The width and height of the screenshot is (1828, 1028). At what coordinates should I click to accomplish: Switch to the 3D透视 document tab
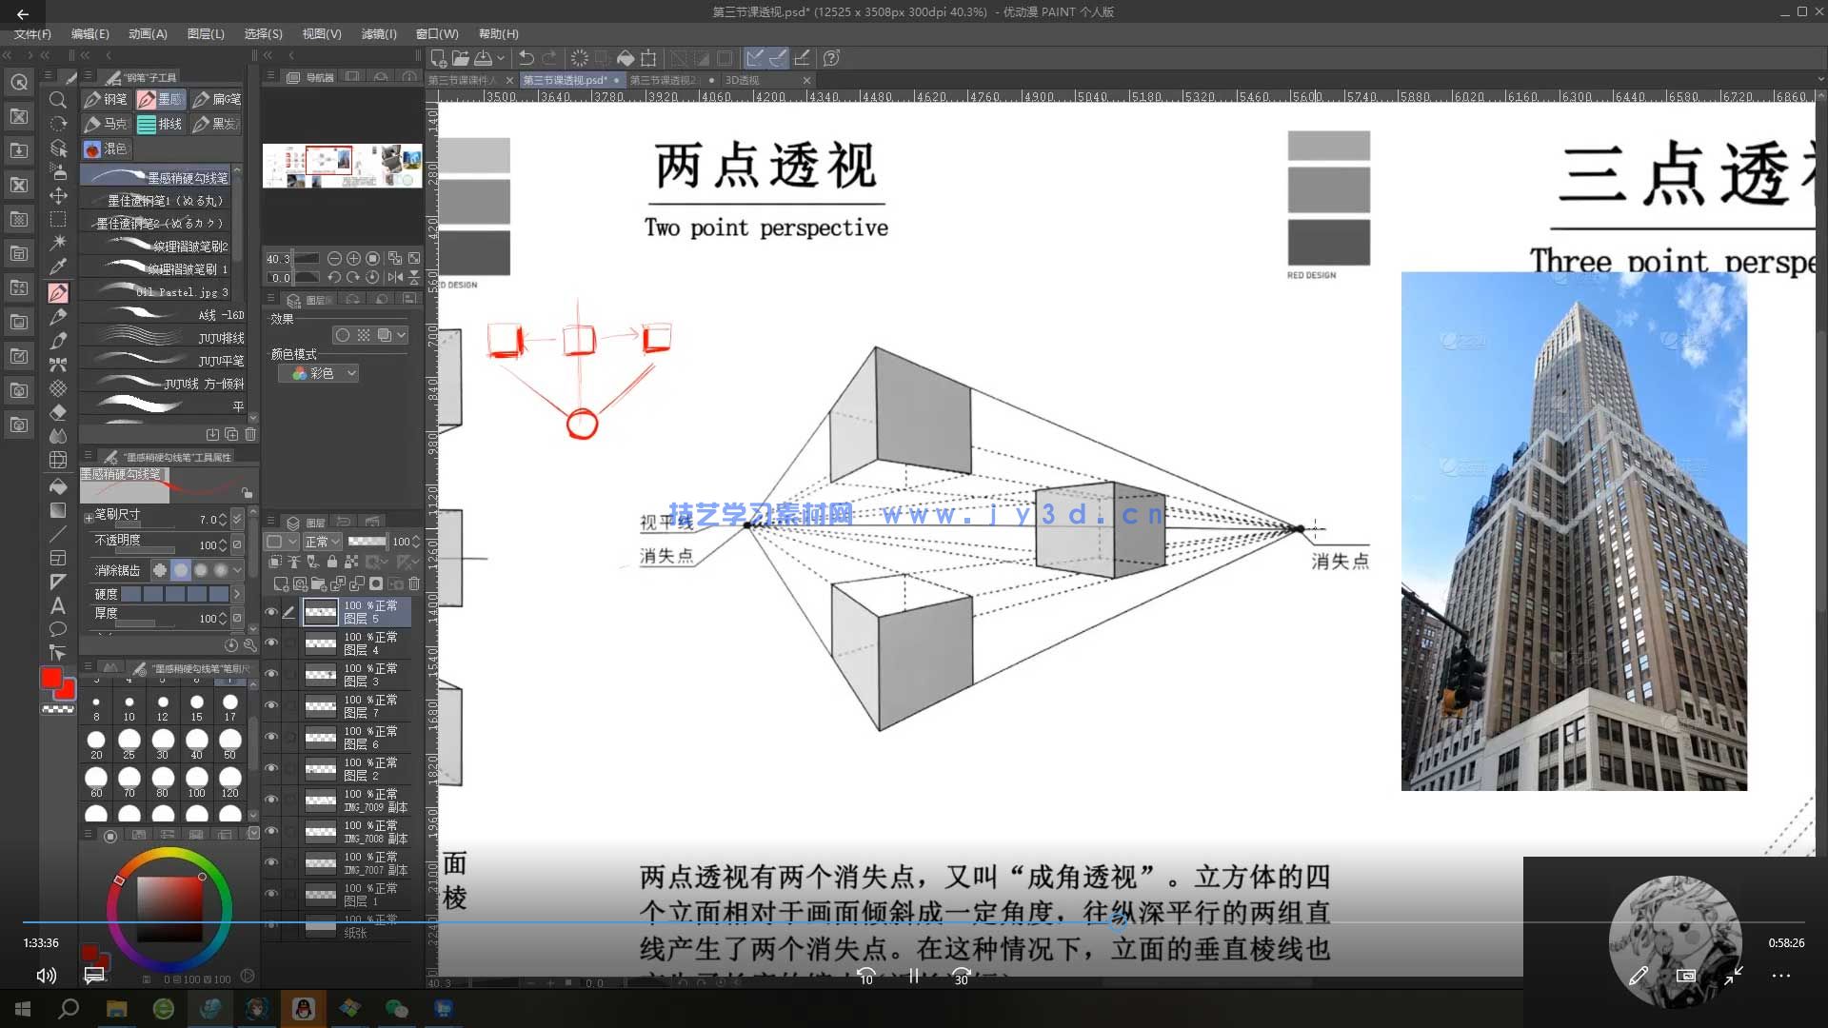coord(743,80)
